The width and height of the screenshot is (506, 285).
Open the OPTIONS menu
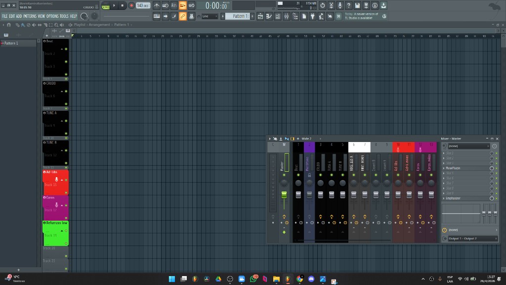tap(52, 16)
